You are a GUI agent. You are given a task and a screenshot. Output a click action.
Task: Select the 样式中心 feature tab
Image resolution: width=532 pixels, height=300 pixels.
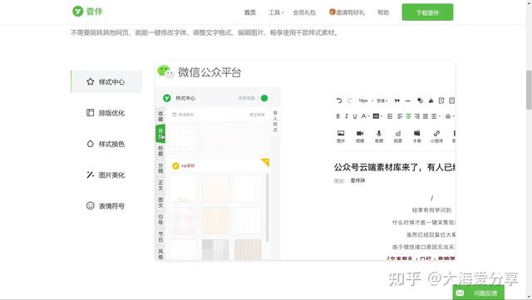pyautogui.click(x=106, y=81)
